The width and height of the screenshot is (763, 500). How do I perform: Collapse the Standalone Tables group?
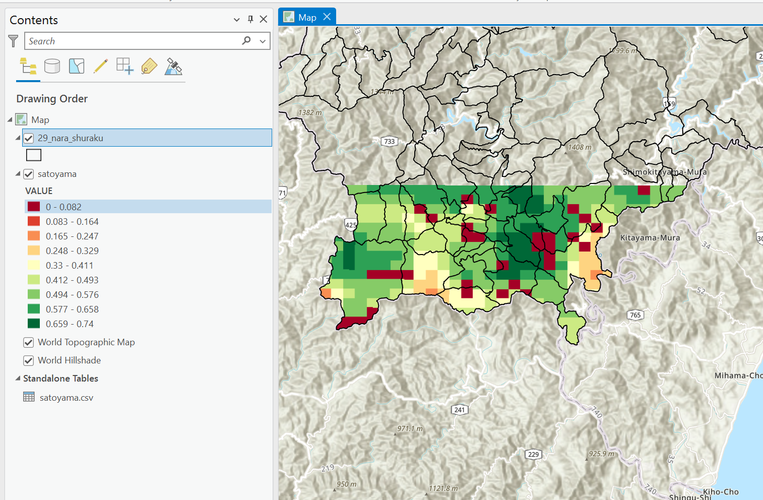pyautogui.click(x=18, y=378)
